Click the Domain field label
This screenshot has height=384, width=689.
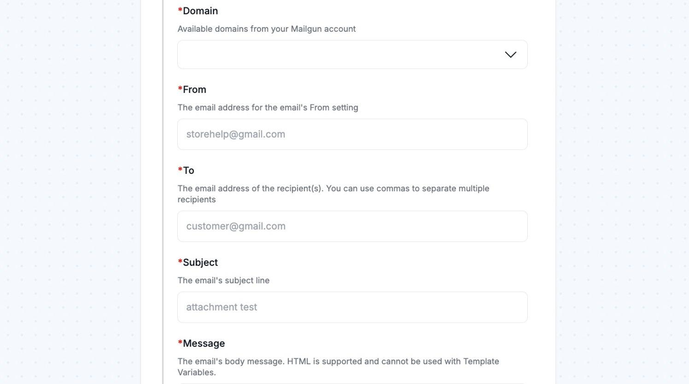pos(201,11)
